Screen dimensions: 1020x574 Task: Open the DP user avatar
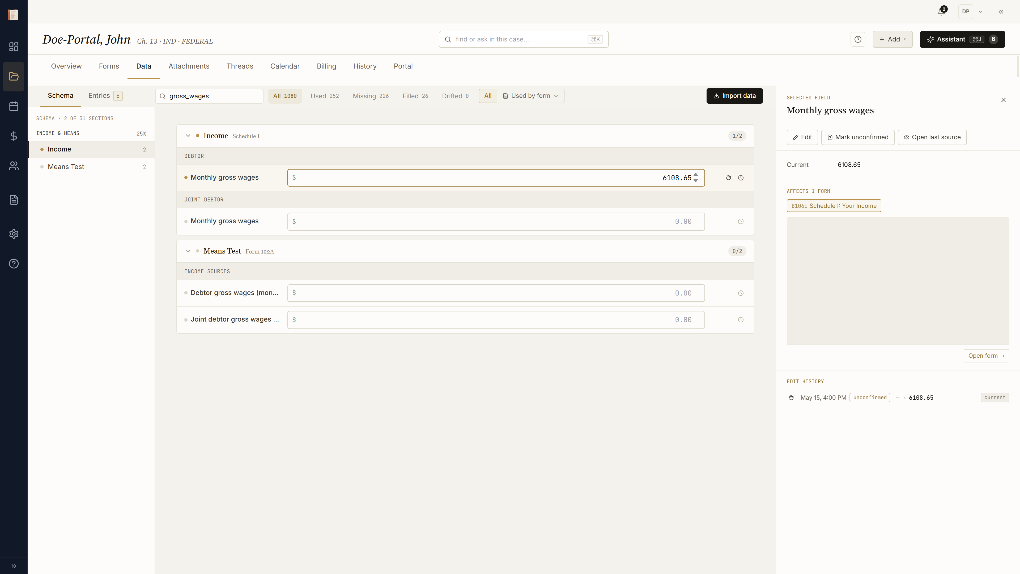pos(966,11)
